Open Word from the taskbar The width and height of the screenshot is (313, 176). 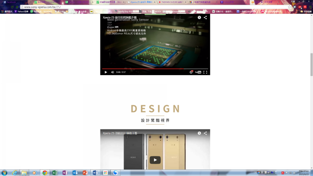point(95,173)
